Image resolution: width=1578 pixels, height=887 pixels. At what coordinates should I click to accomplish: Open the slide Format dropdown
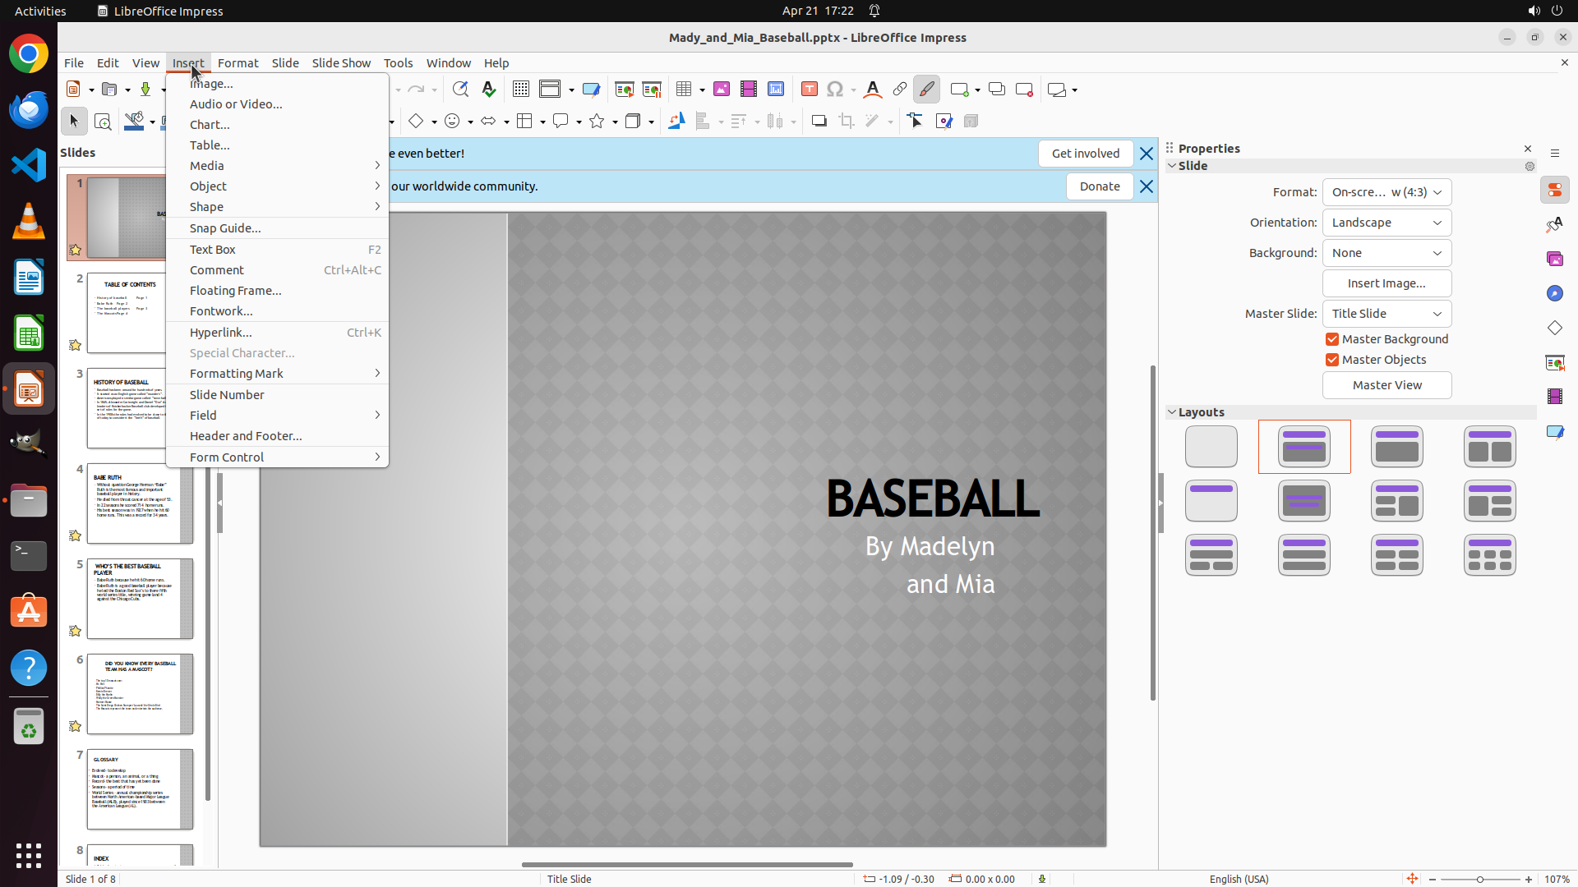(x=1387, y=192)
